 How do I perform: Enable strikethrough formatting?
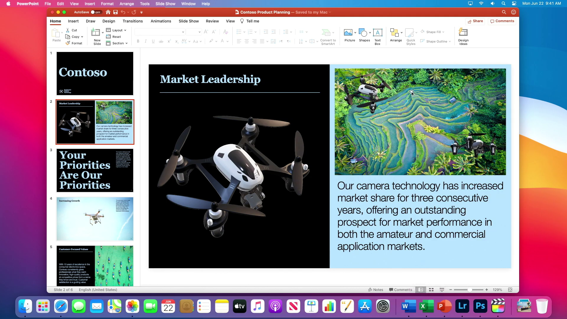click(161, 41)
